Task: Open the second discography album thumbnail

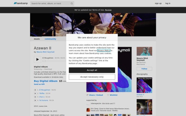Action: [x=144, y=107]
